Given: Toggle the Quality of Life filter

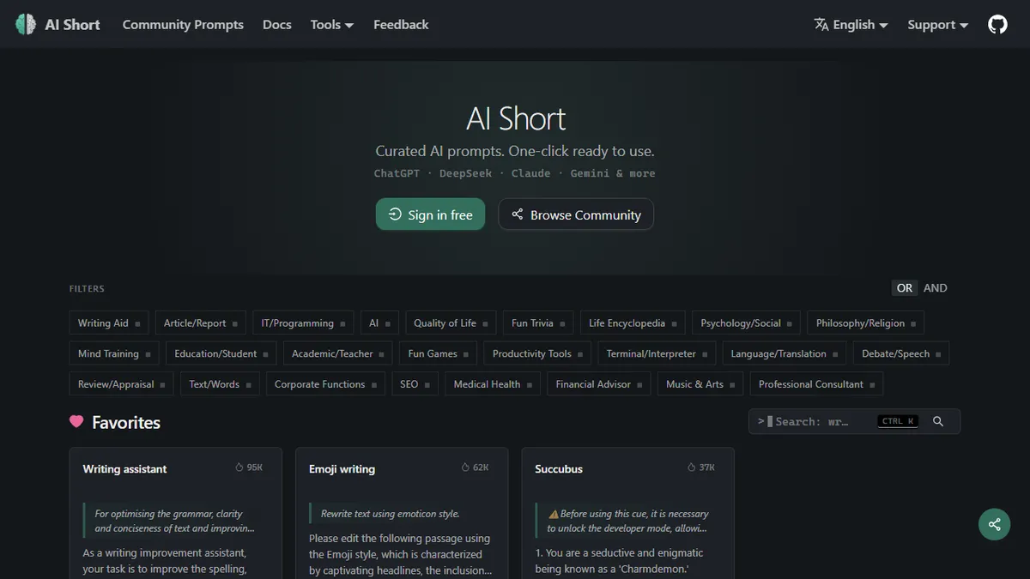Looking at the screenshot, I should tap(451, 323).
